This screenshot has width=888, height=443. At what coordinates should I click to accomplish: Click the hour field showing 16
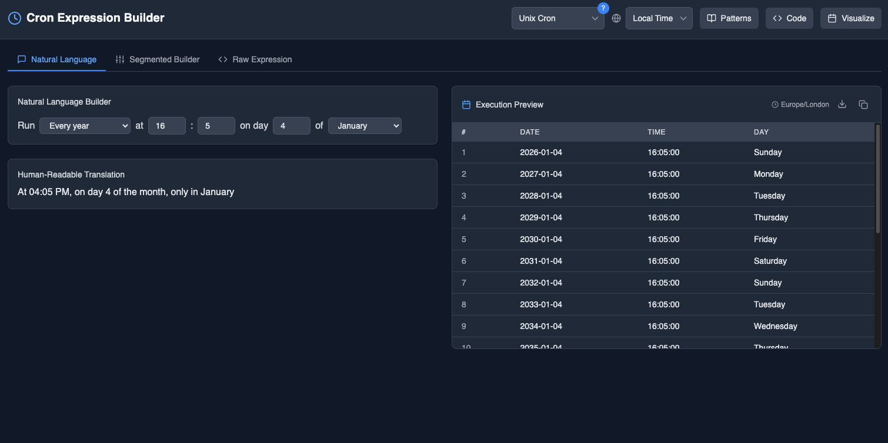167,126
